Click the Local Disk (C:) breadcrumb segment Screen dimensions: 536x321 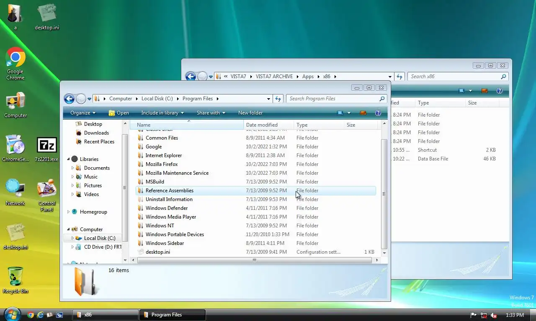[157, 99]
